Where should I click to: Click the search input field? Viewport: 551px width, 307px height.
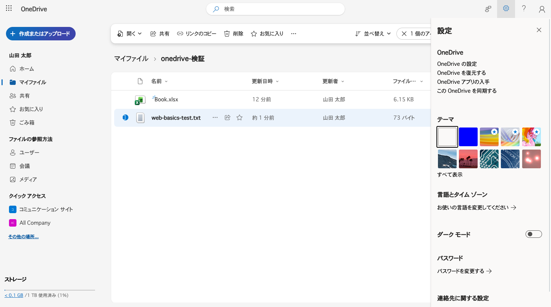[275, 9]
